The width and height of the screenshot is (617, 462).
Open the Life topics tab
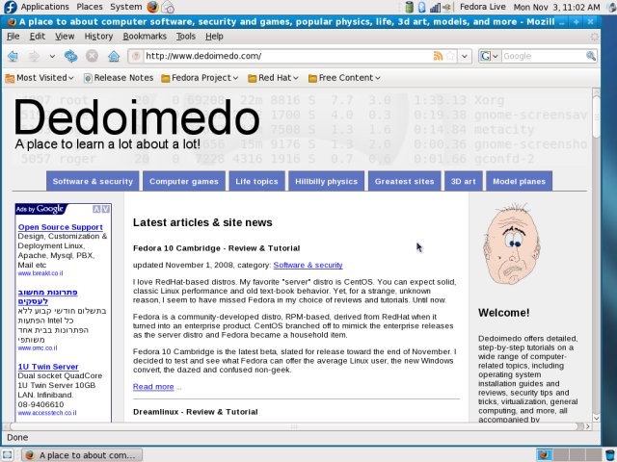256,181
